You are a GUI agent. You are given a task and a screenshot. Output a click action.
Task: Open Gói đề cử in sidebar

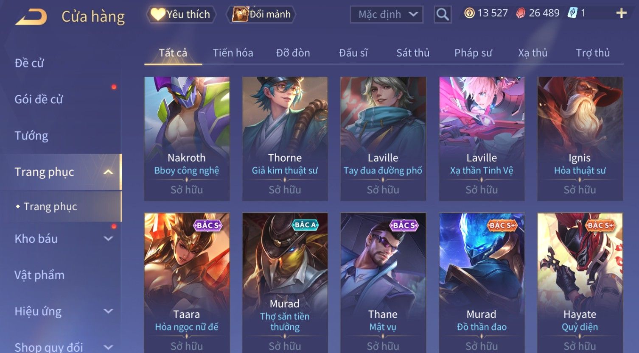point(39,99)
